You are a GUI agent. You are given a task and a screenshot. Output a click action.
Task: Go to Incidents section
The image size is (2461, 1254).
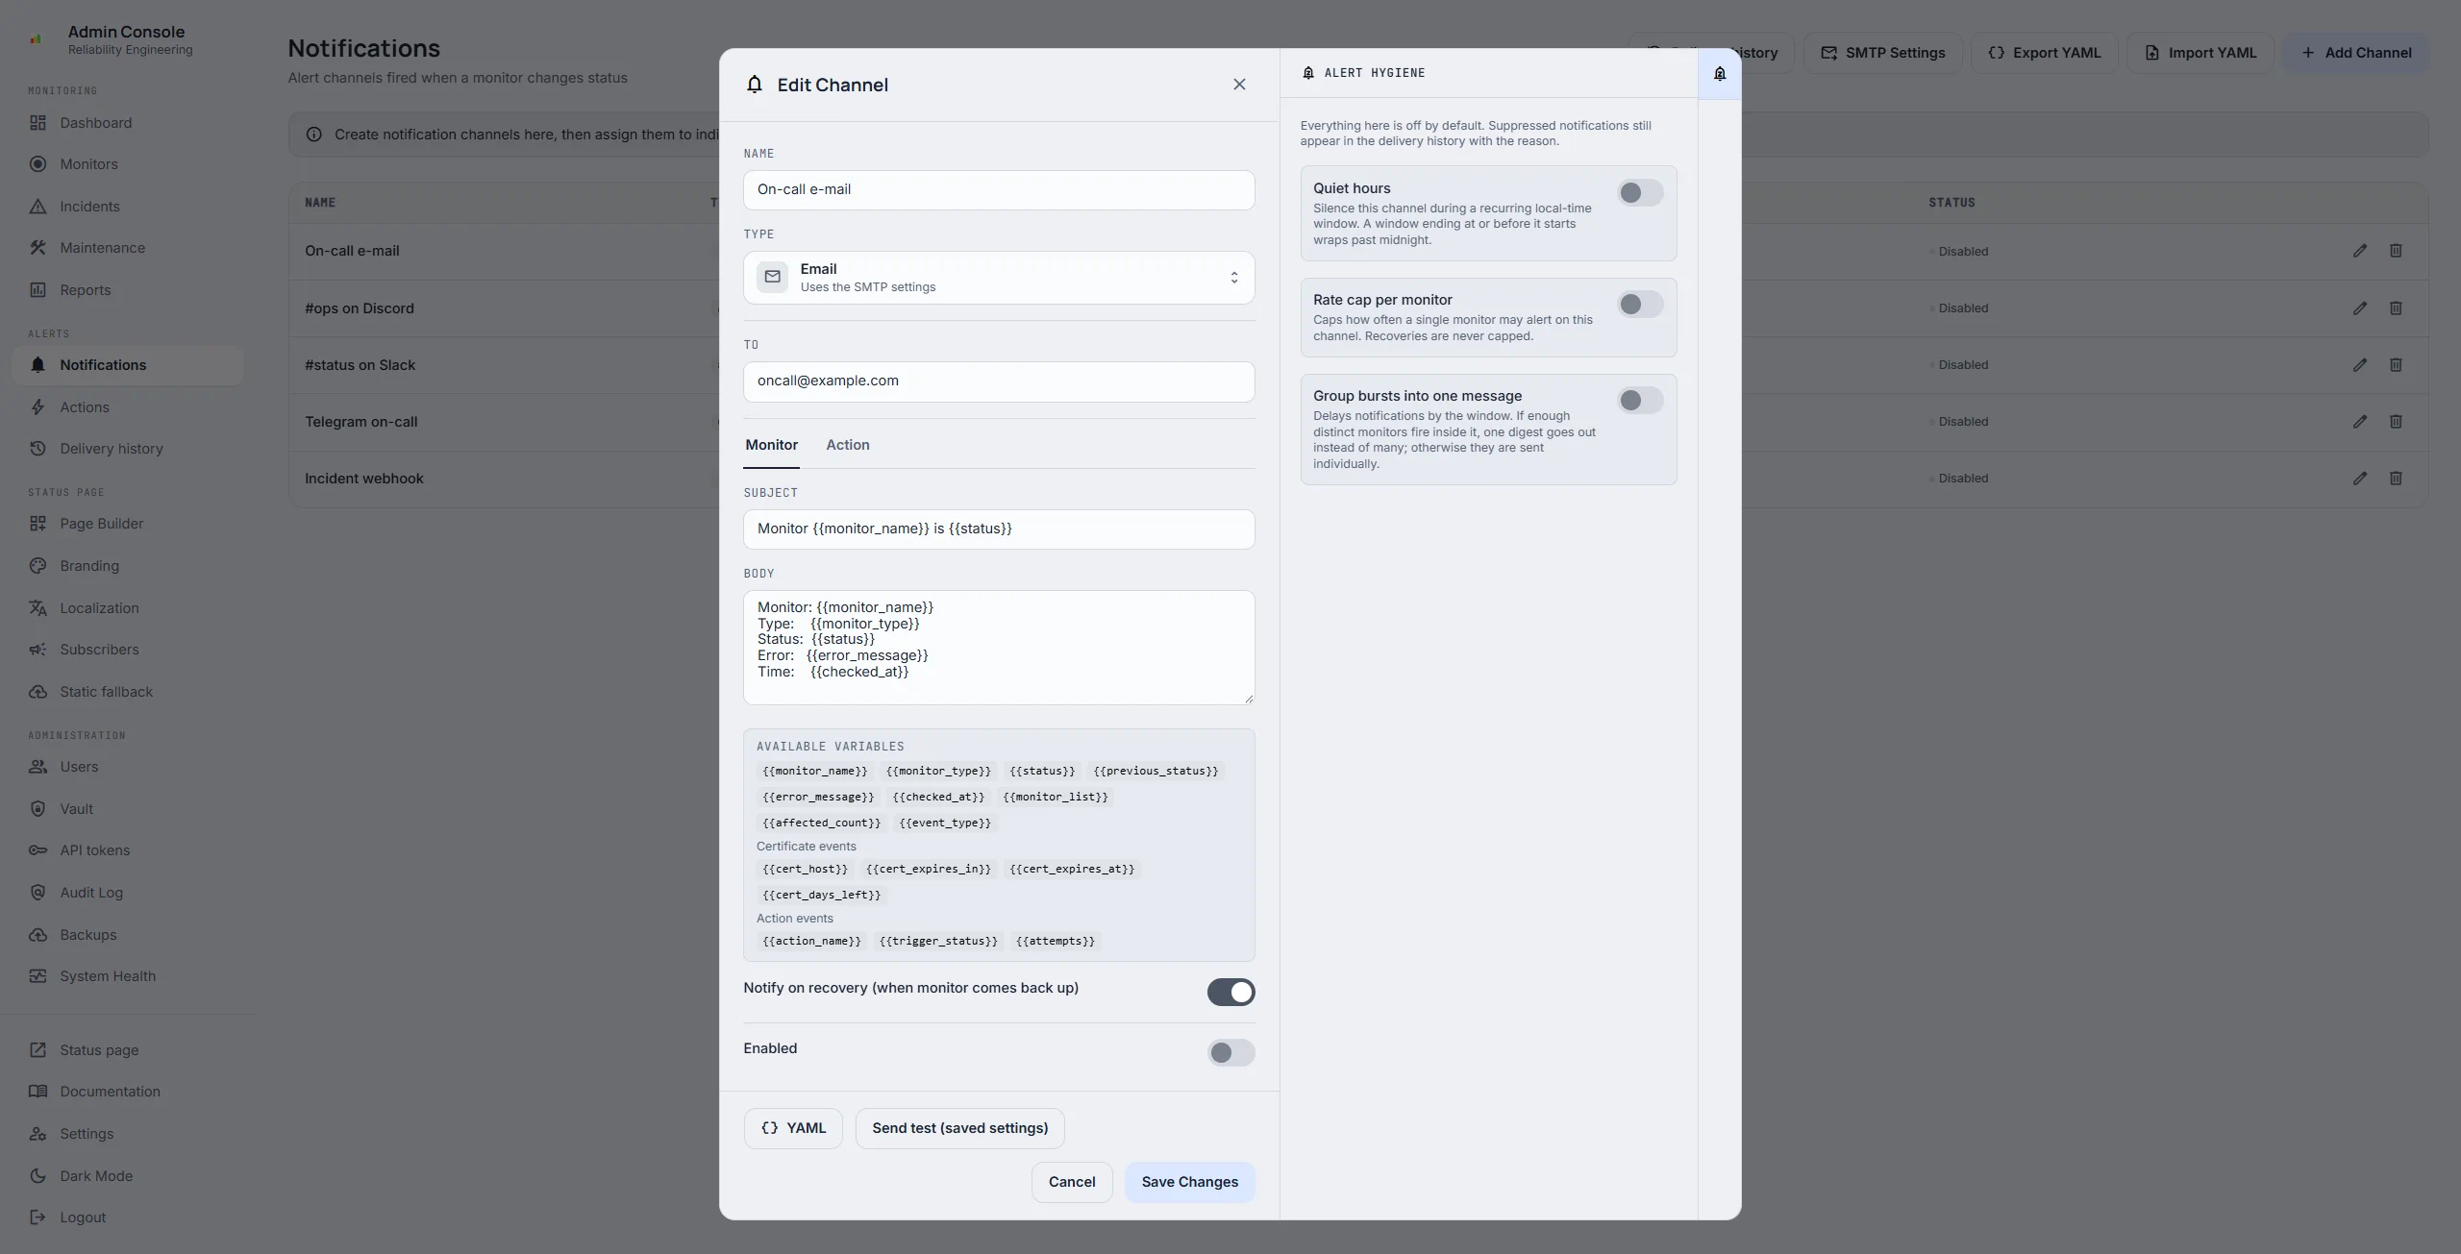coord(127,207)
